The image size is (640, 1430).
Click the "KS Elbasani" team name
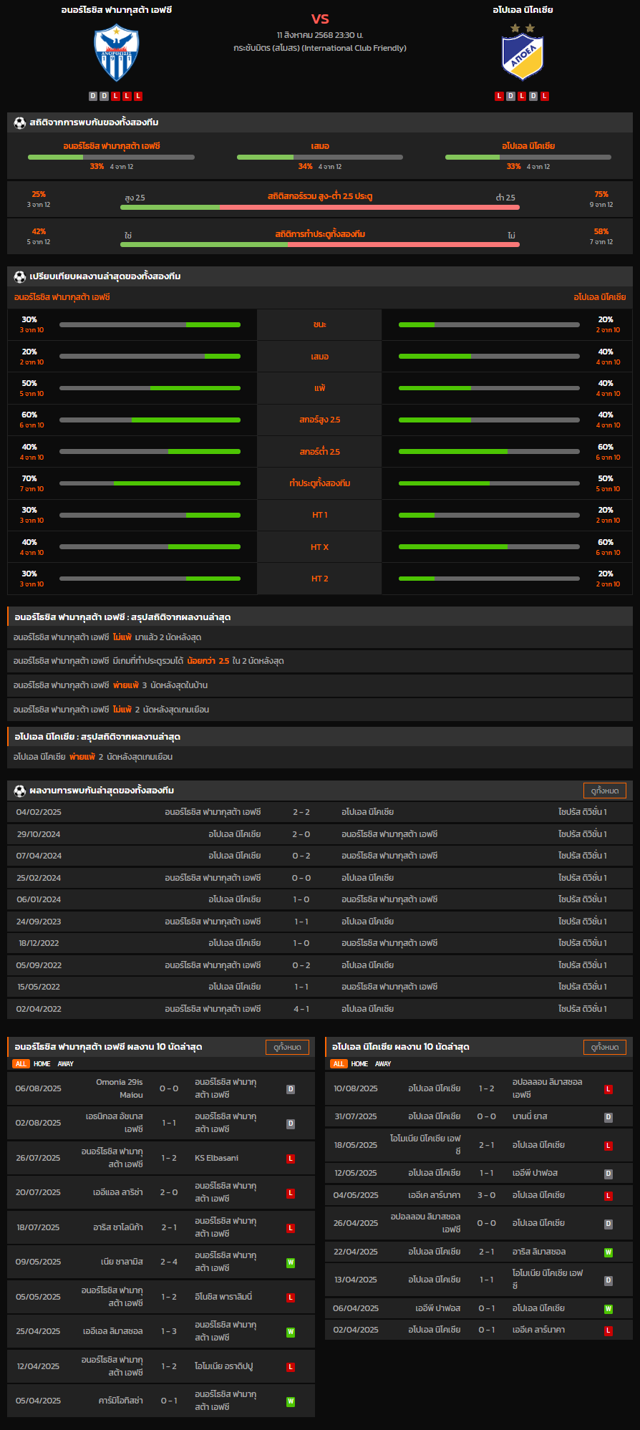coord(217,1158)
